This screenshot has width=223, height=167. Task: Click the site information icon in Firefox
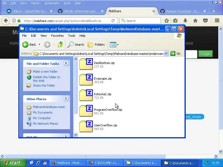click(x=14, y=21)
